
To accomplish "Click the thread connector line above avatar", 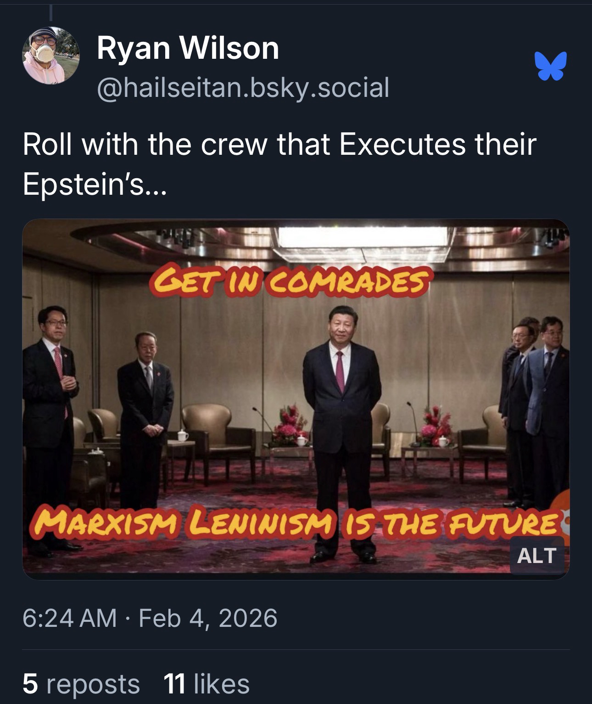I will point(51,12).
